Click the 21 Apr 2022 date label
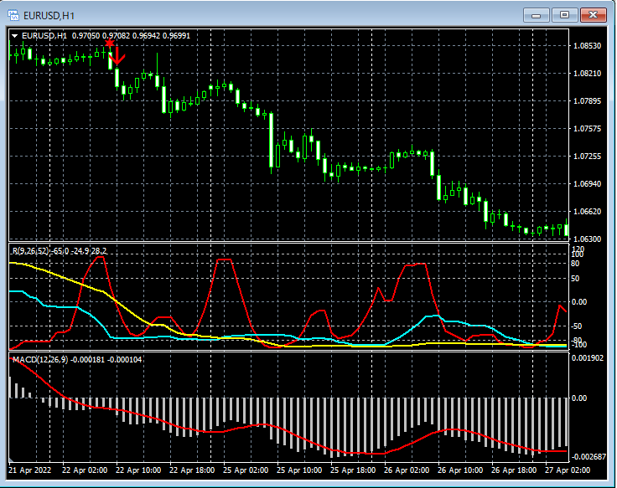Viewport: 617px width, 488px height. pyautogui.click(x=31, y=470)
